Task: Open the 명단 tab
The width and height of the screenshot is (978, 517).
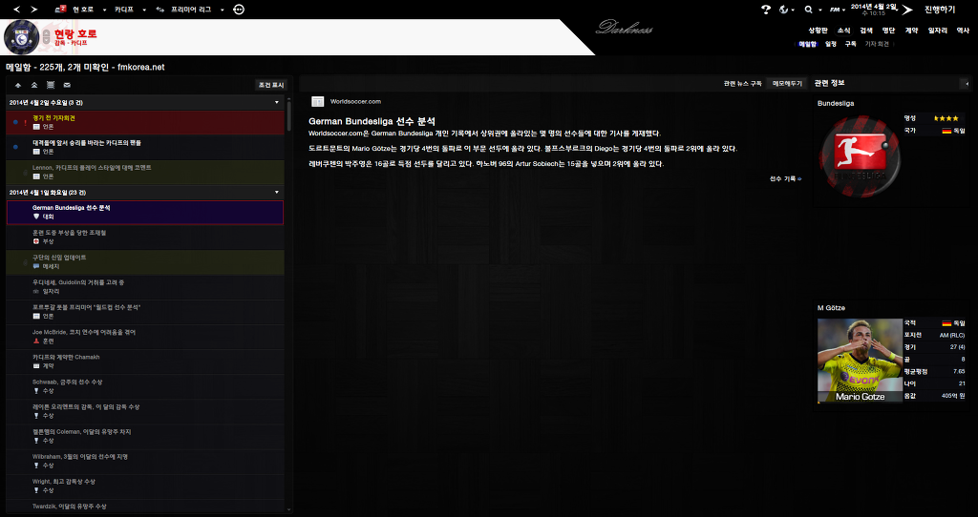Action: click(x=889, y=30)
